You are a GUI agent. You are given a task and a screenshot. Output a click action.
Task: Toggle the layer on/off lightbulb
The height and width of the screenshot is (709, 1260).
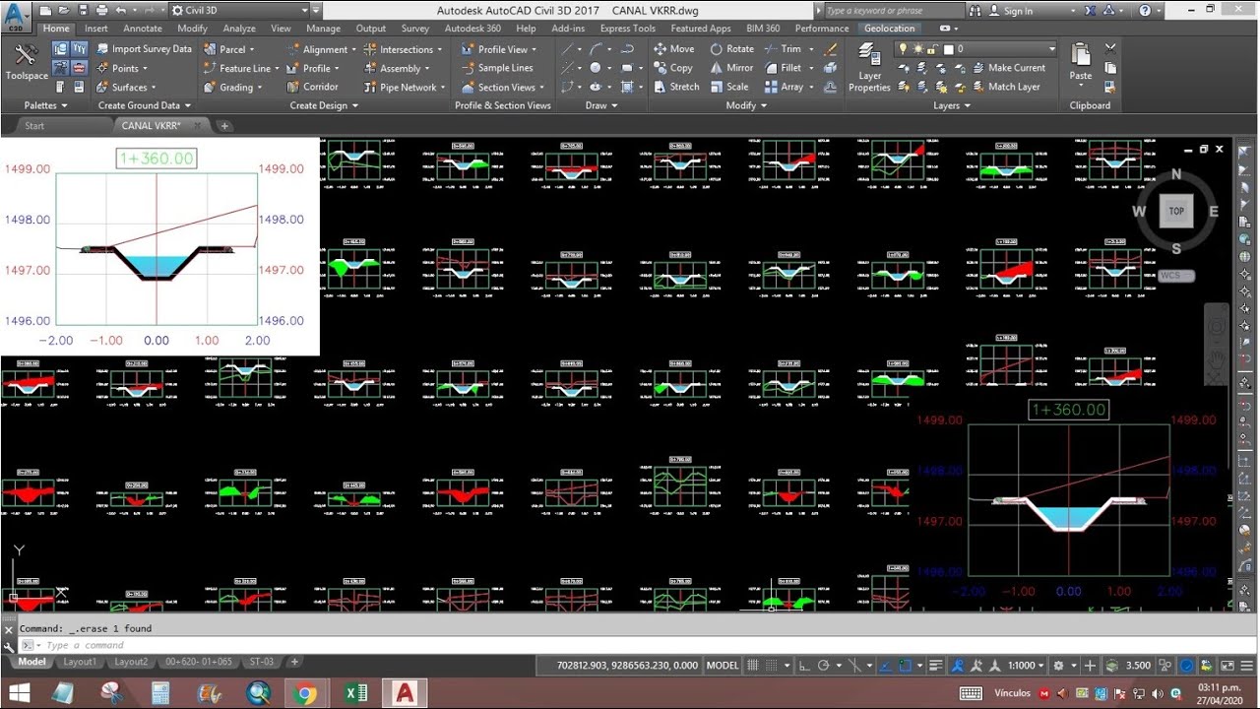click(x=902, y=48)
